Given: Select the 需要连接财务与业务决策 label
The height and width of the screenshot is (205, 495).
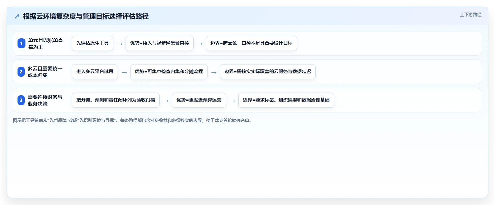Looking at the screenshot, I should [x=46, y=100].
